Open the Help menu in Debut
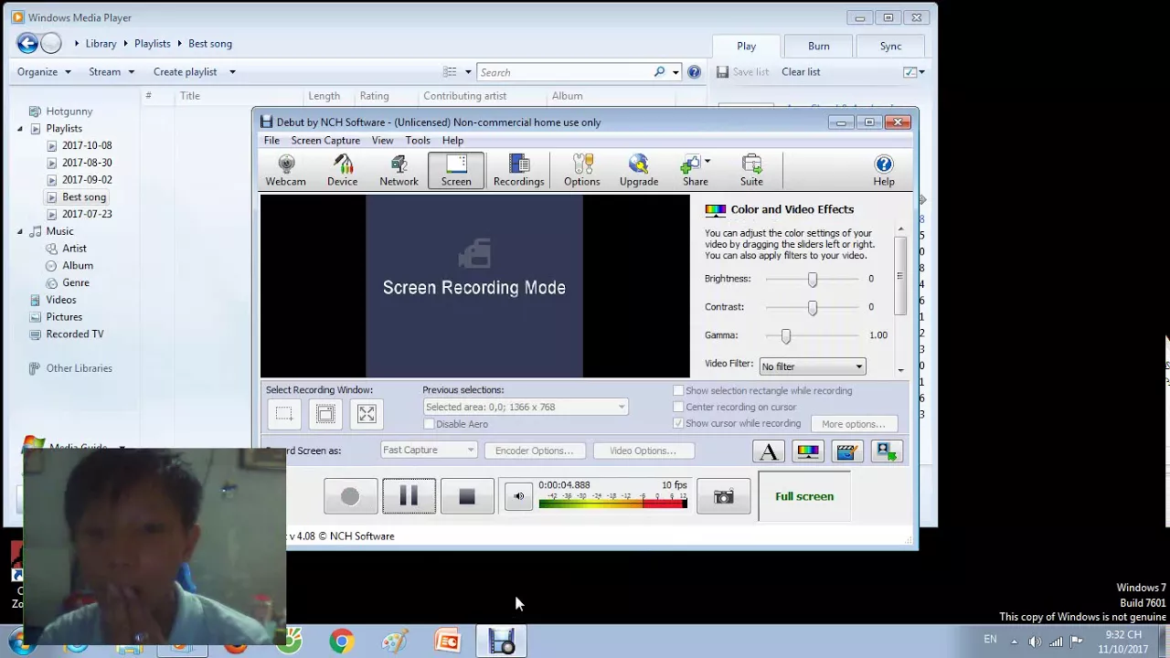The height and width of the screenshot is (658, 1170). click(452, 141)
